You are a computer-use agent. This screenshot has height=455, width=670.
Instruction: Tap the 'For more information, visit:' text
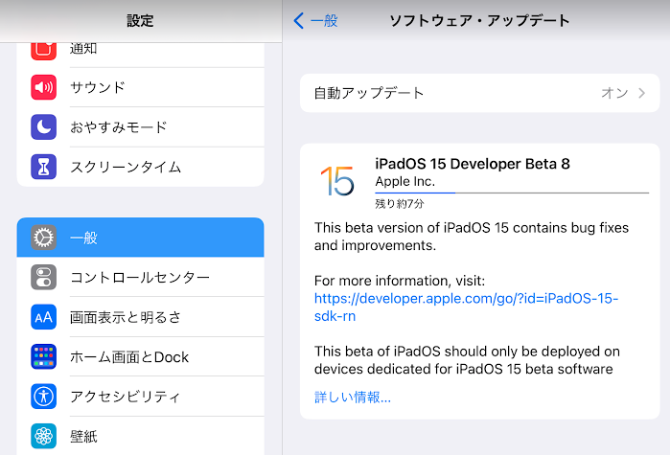point(400,281)
